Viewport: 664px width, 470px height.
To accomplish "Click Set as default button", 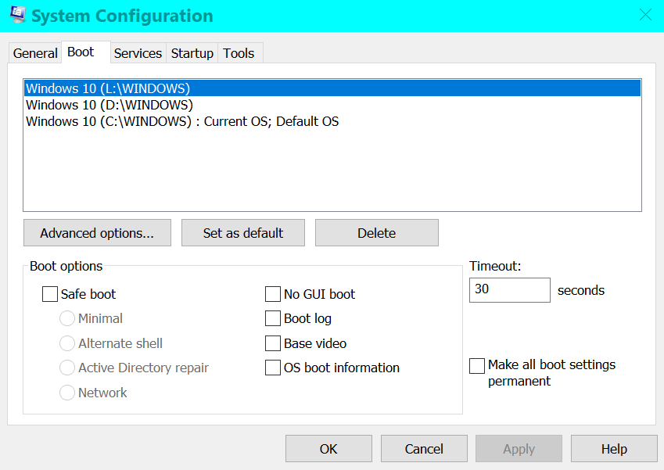I will (243, 233).
